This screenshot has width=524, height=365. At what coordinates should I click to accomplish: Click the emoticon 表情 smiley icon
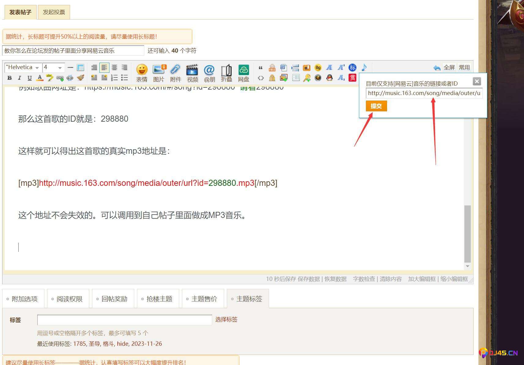tap(142, 70)
